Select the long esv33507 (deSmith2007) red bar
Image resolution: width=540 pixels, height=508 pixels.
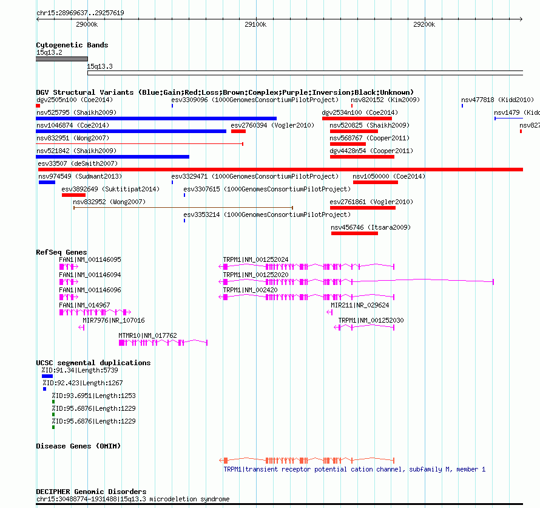[280, 170]
